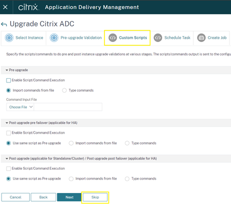Image resolution: width=231 pixels, height=207 pixels.
Task: Enable Script/Command Execution for post upgrade pre failover
Action: 9,133
